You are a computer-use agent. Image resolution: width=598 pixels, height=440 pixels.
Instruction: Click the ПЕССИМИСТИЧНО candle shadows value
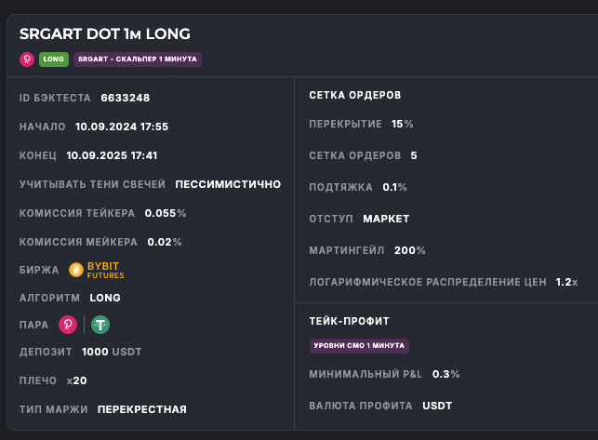[x=228, y=184]
